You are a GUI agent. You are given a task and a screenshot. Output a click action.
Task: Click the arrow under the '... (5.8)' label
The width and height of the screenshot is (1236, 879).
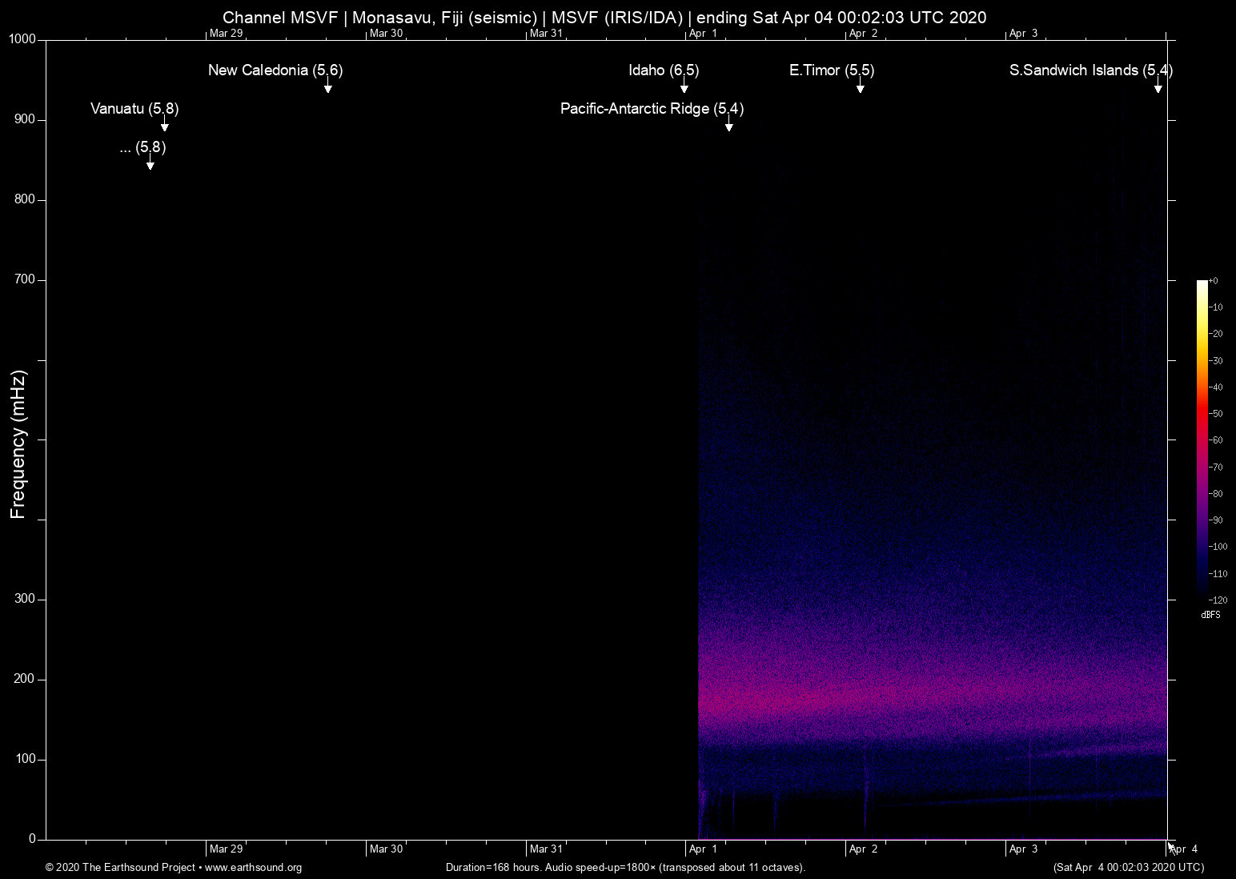pyautogui.click(x=150, y=164)
